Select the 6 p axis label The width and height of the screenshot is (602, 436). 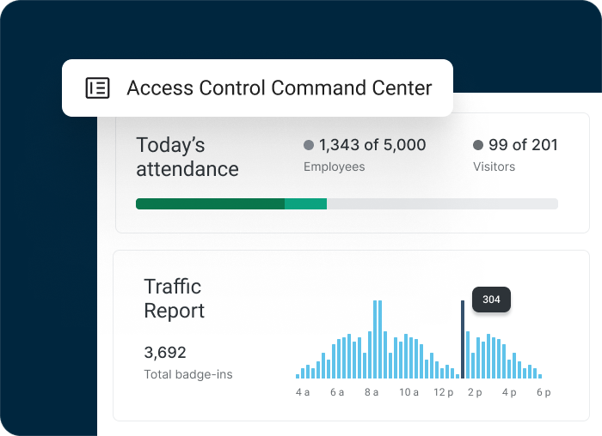542,392
